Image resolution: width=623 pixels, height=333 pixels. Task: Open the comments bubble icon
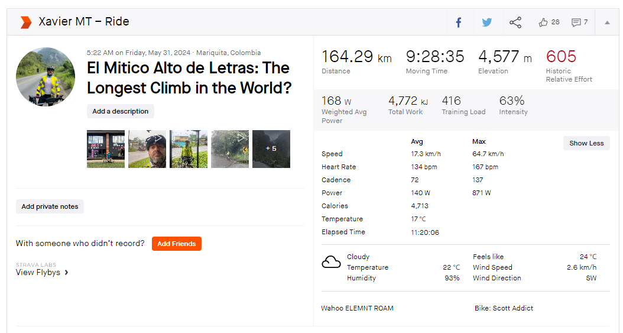576,22
